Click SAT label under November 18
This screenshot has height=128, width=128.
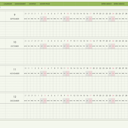coord(87,73)
